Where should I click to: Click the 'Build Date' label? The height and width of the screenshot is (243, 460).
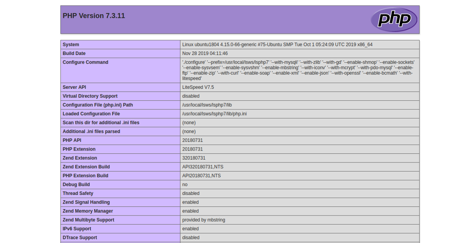74,54
